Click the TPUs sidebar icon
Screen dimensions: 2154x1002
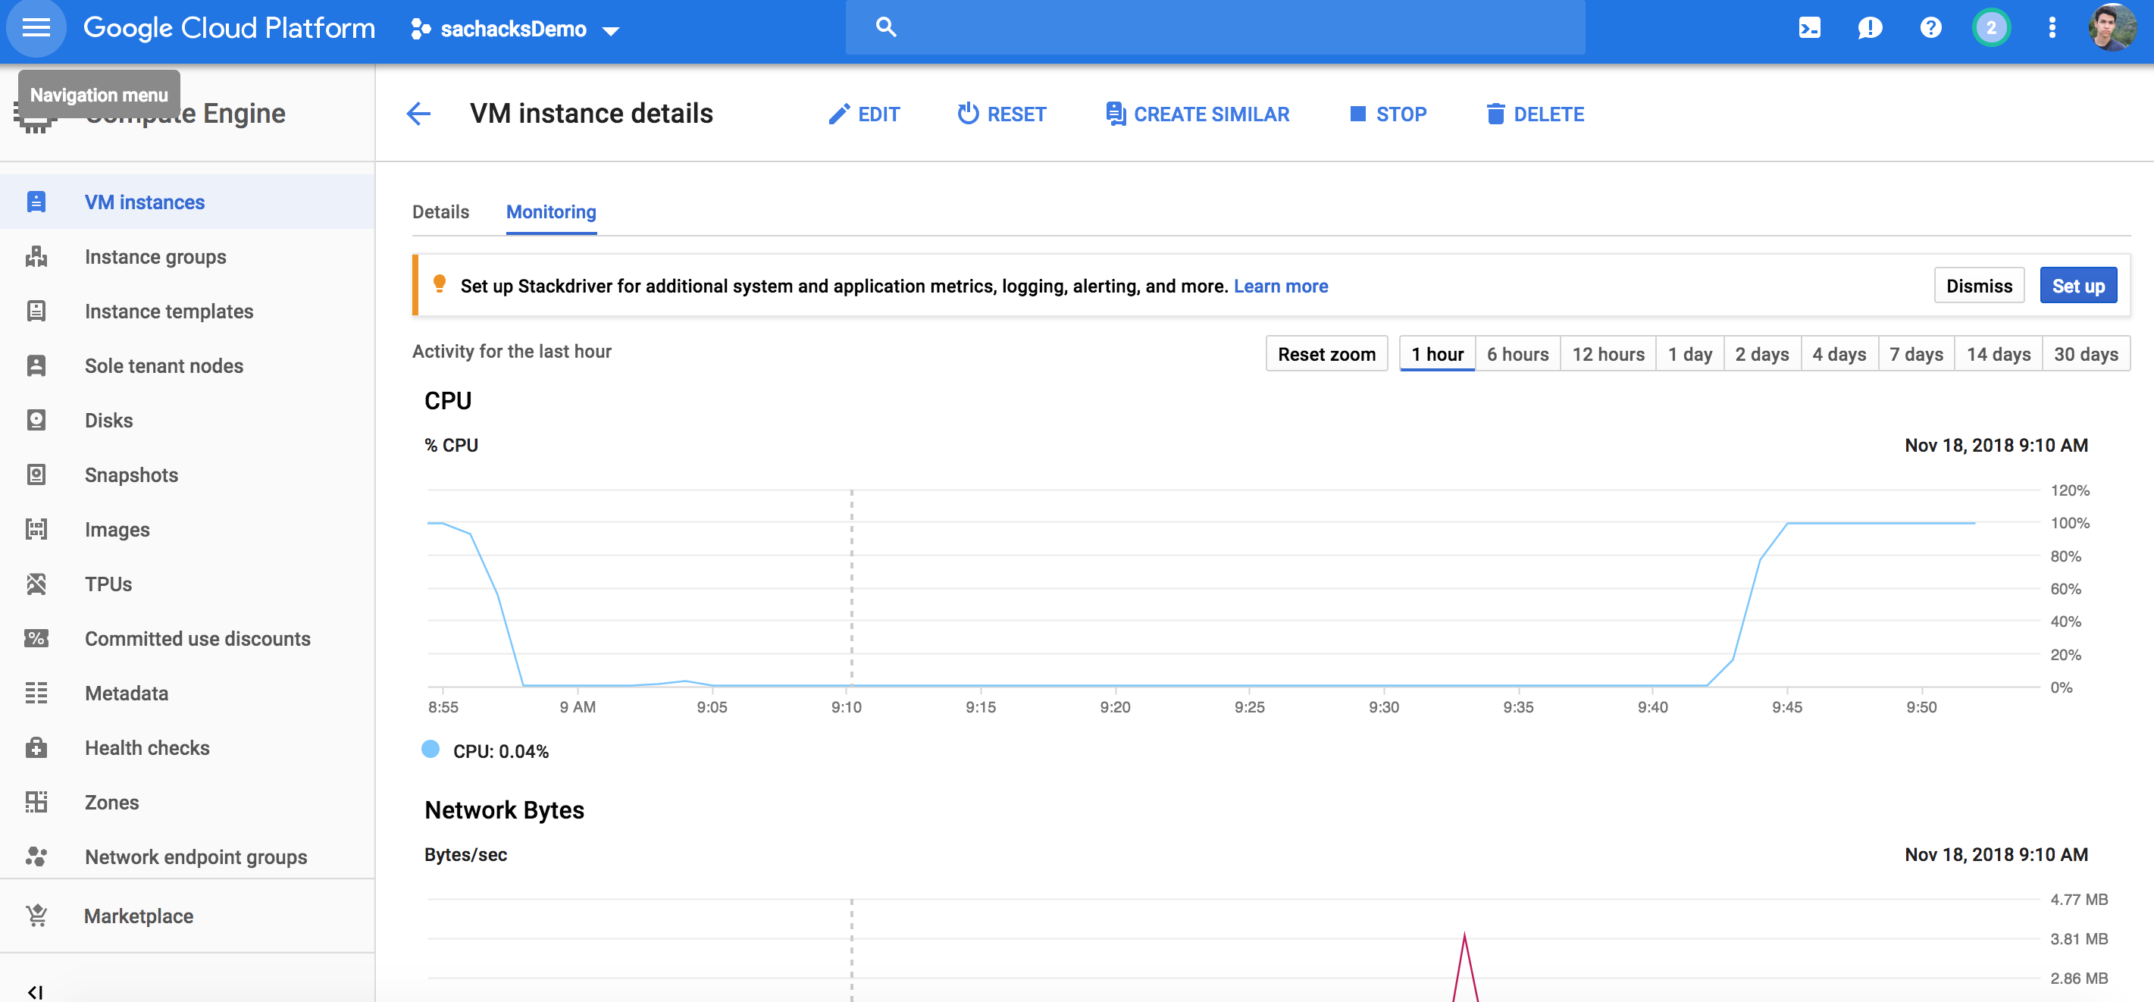pyautogui.click(x=36, y=584)
